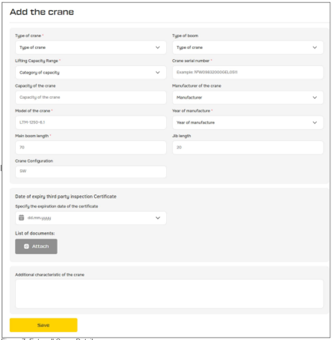Select the Main boom length input
332x340 pixels.
pyautogui.click(x=90, y=147)
